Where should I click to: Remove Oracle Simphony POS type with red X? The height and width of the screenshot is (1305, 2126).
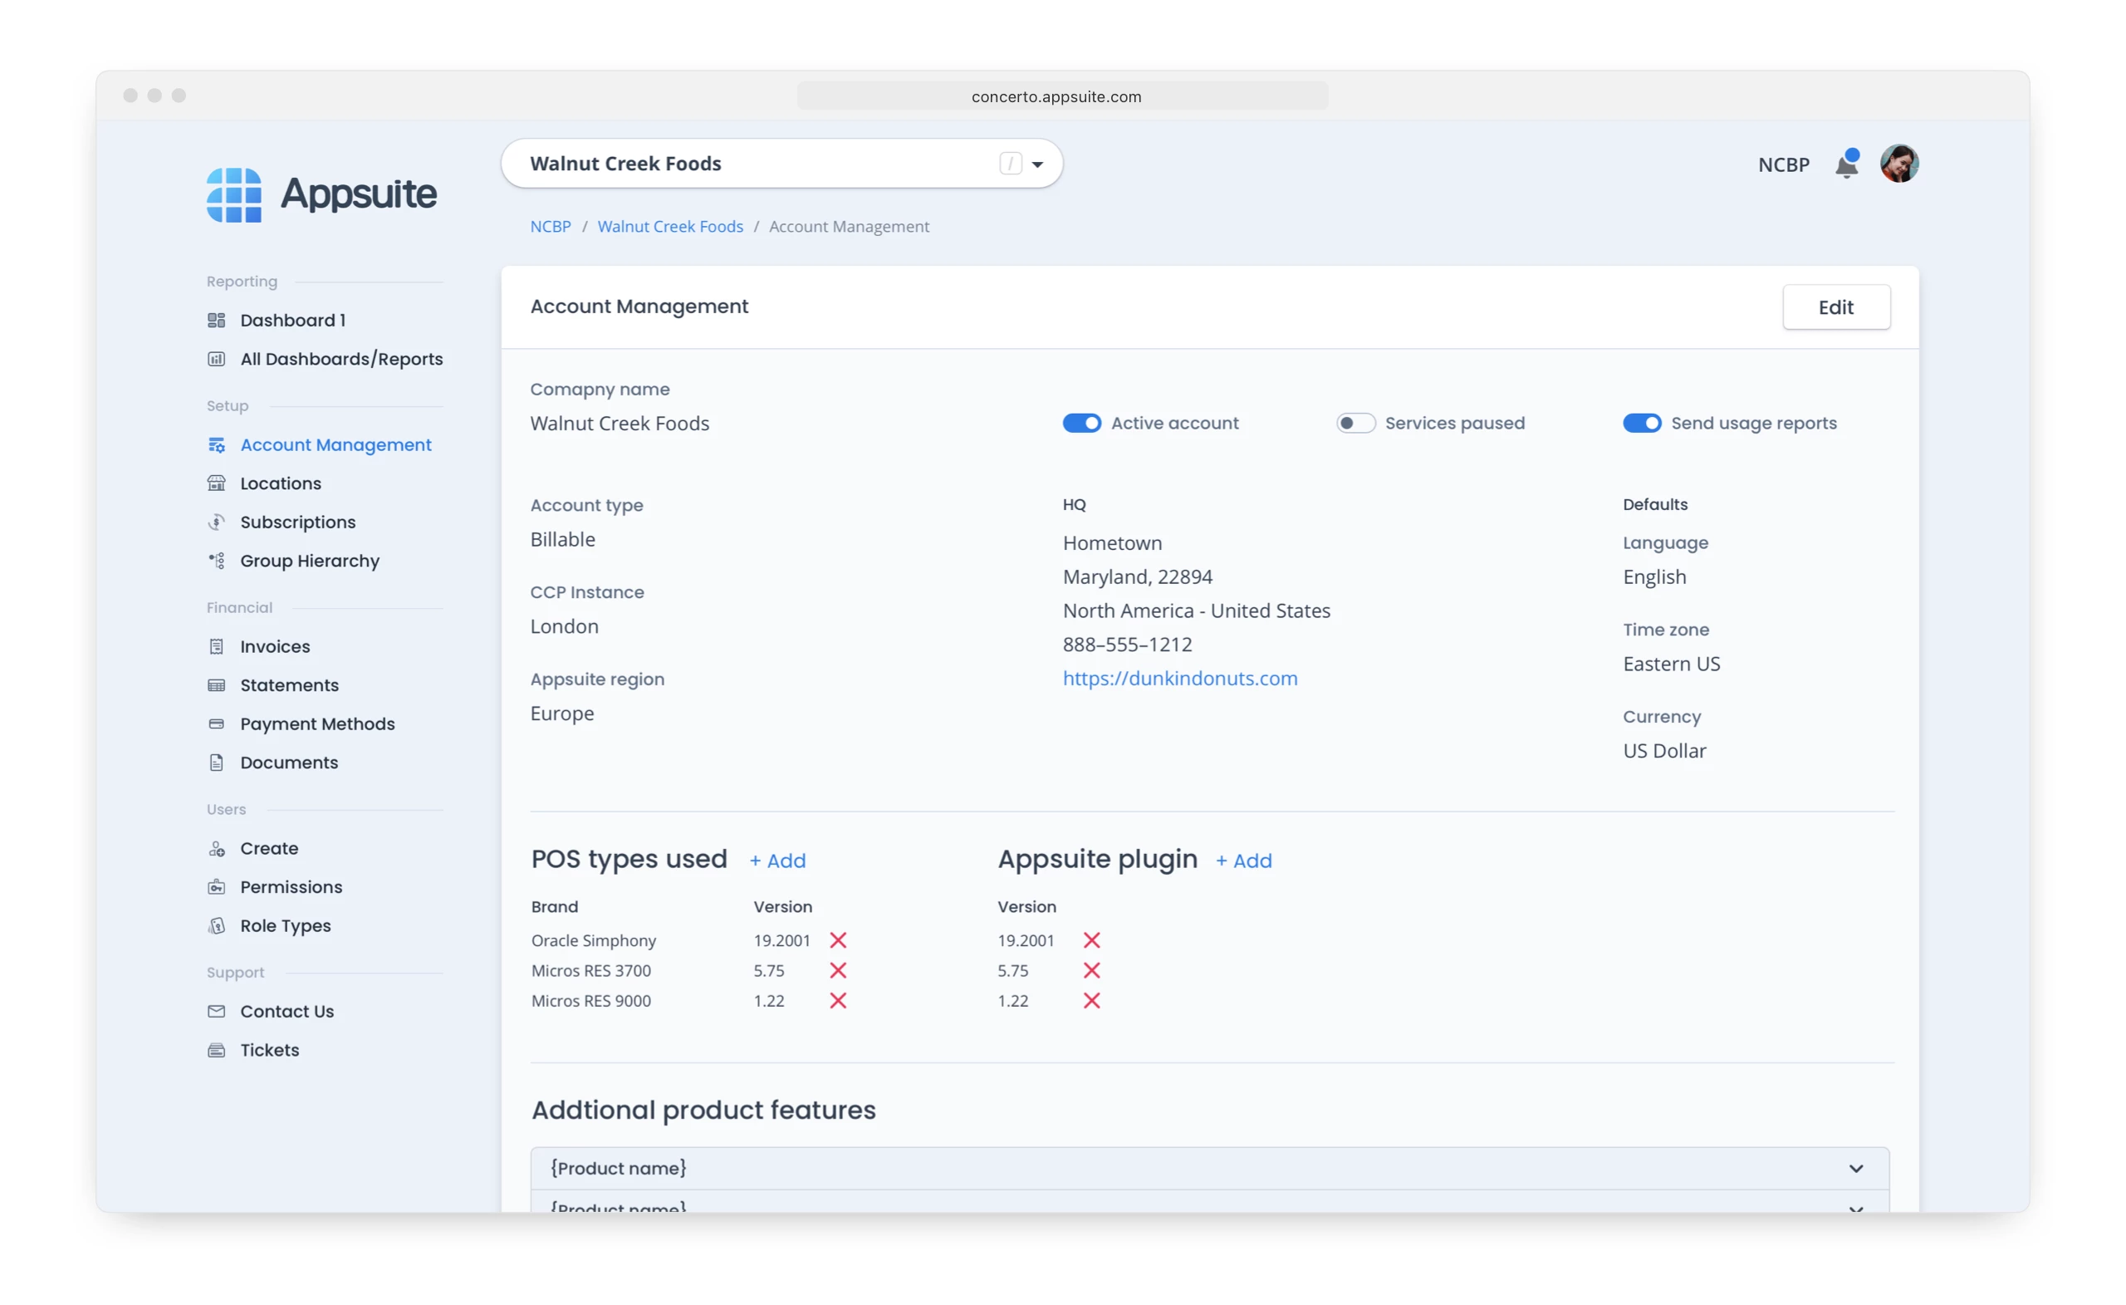point(838,940)
